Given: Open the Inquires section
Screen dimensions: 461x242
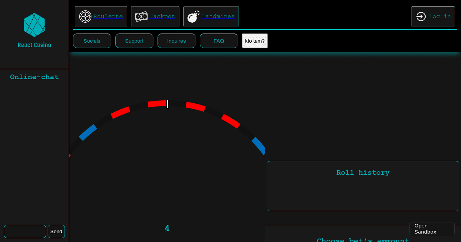Looking at the screenshot, I should coord(176,41).
